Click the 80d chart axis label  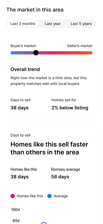point(16,221)
